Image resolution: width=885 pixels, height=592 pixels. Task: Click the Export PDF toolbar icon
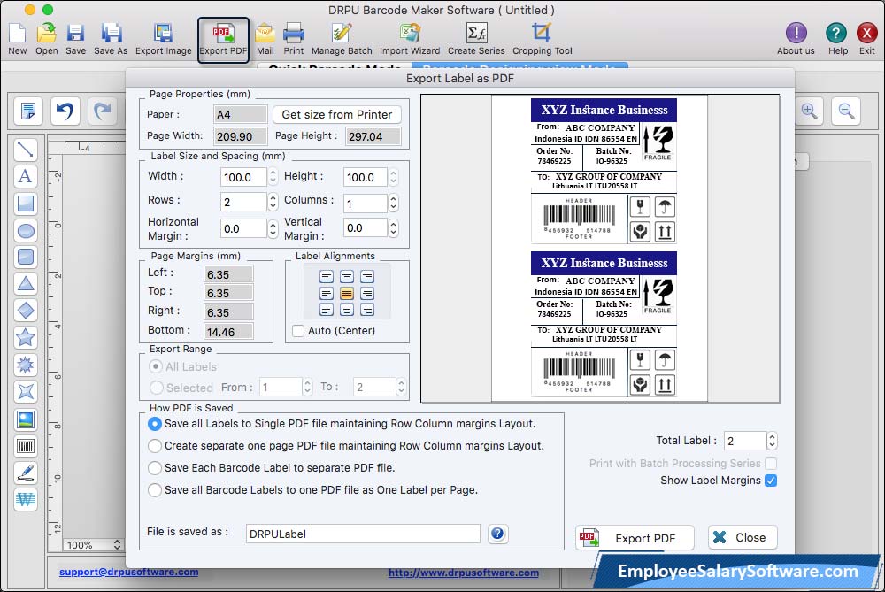223,39
